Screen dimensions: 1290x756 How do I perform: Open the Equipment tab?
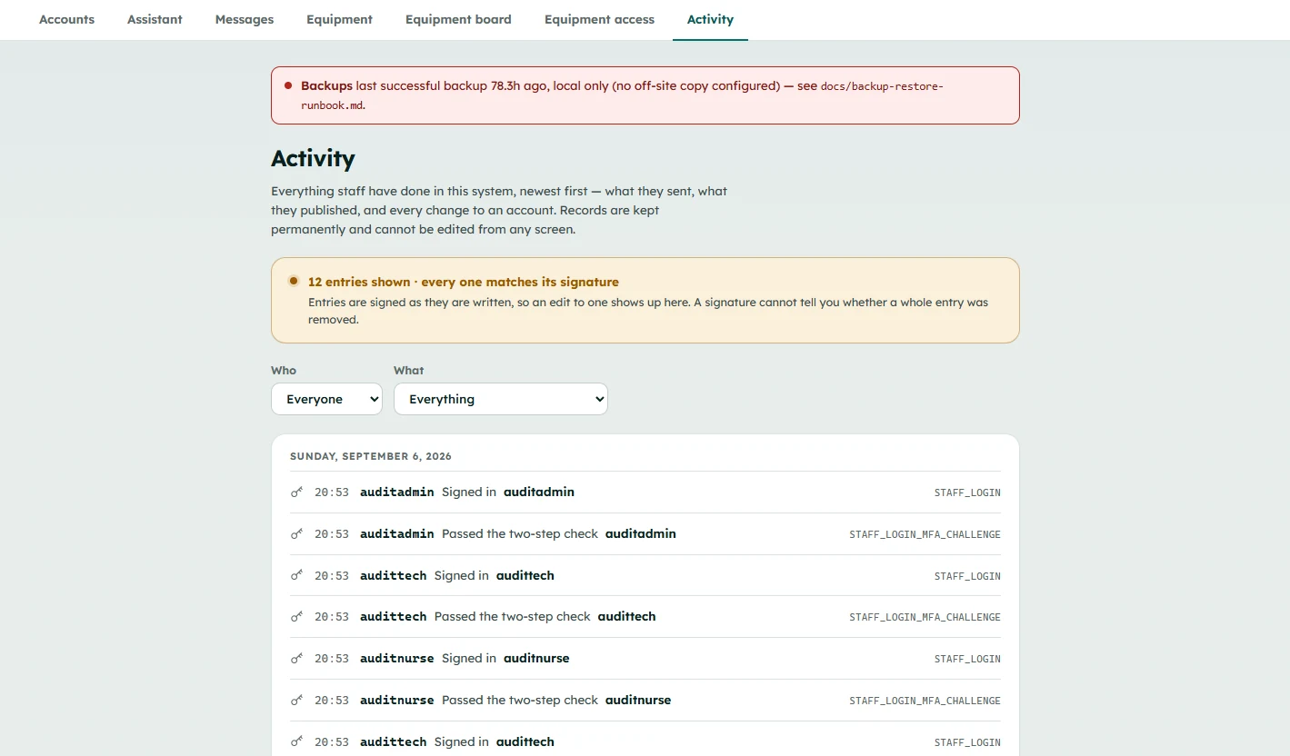pos(339,19)
